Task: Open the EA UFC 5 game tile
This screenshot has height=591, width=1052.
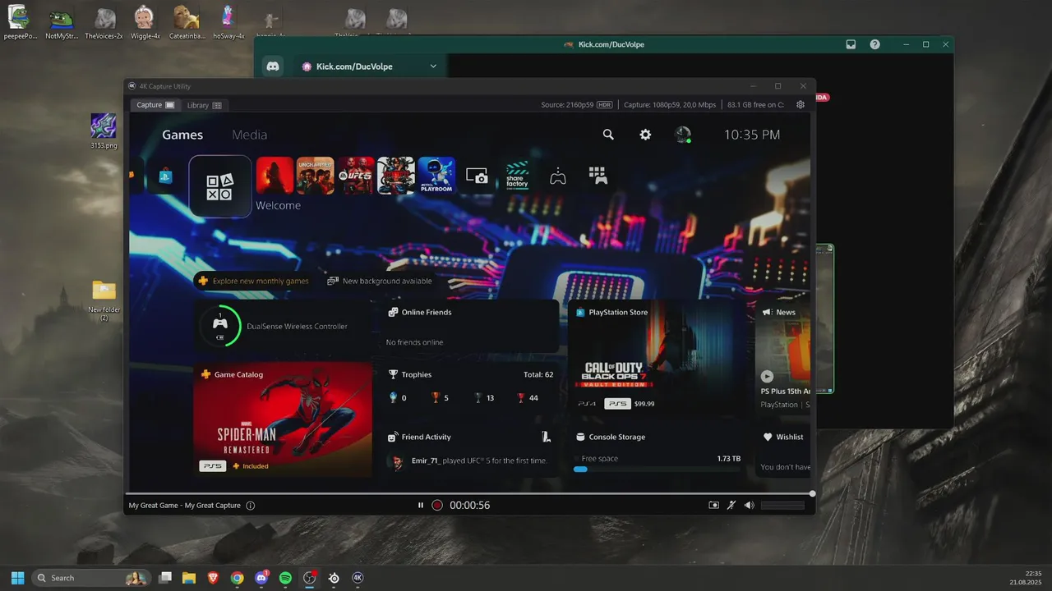Action: pyautogui.click(x=356, y=176)
